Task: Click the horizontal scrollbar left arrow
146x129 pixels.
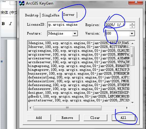Action: pos(30,108)
